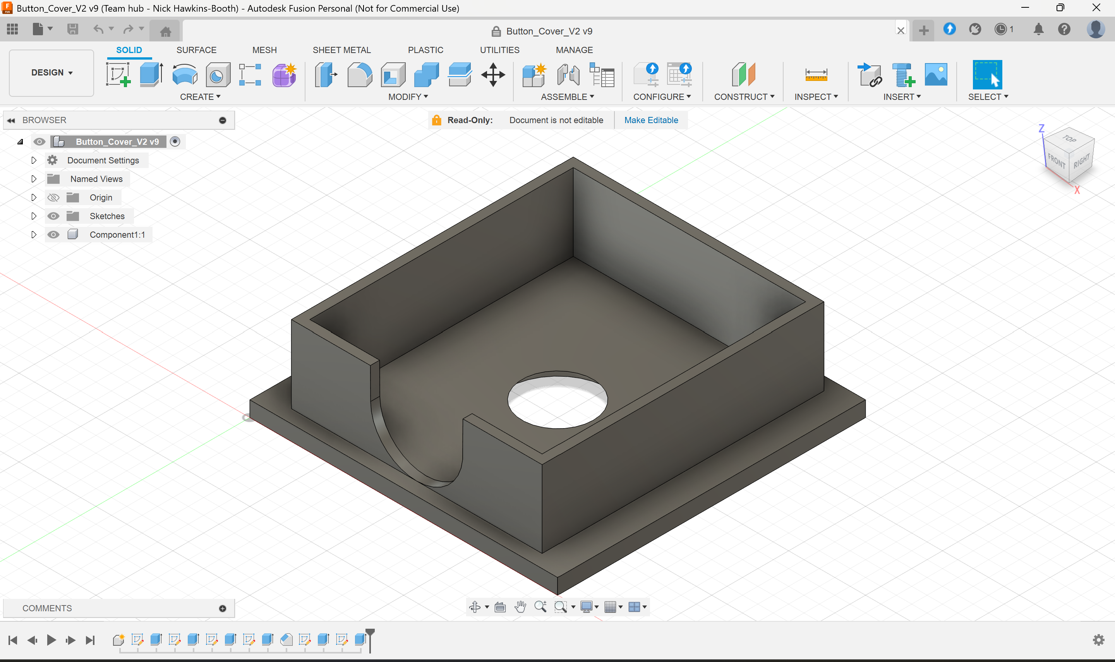Click the Joint tool icon
The image size is (1115, 662).
point(568,74)
